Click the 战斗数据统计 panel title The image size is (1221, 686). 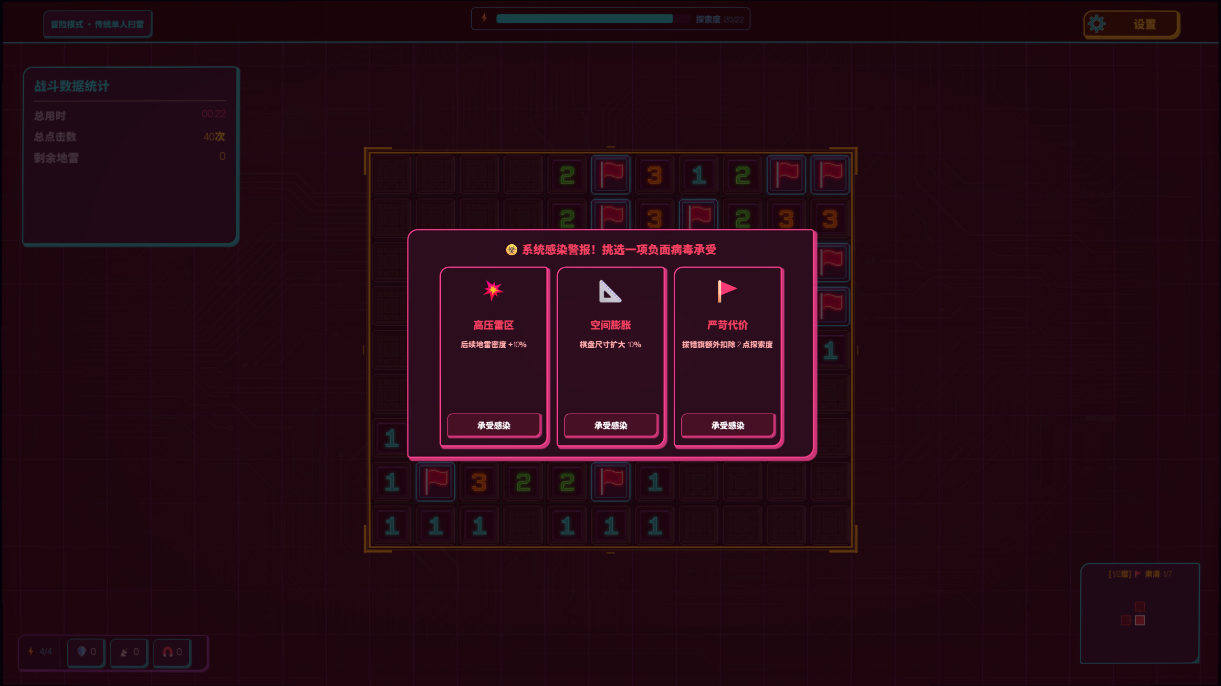[x=72, y=86]
